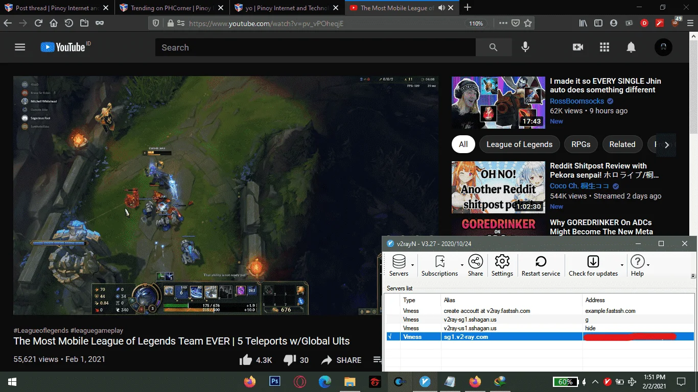Select the 'All' filter chip
The width and height of the screenshot is (698, 392).
463,144
